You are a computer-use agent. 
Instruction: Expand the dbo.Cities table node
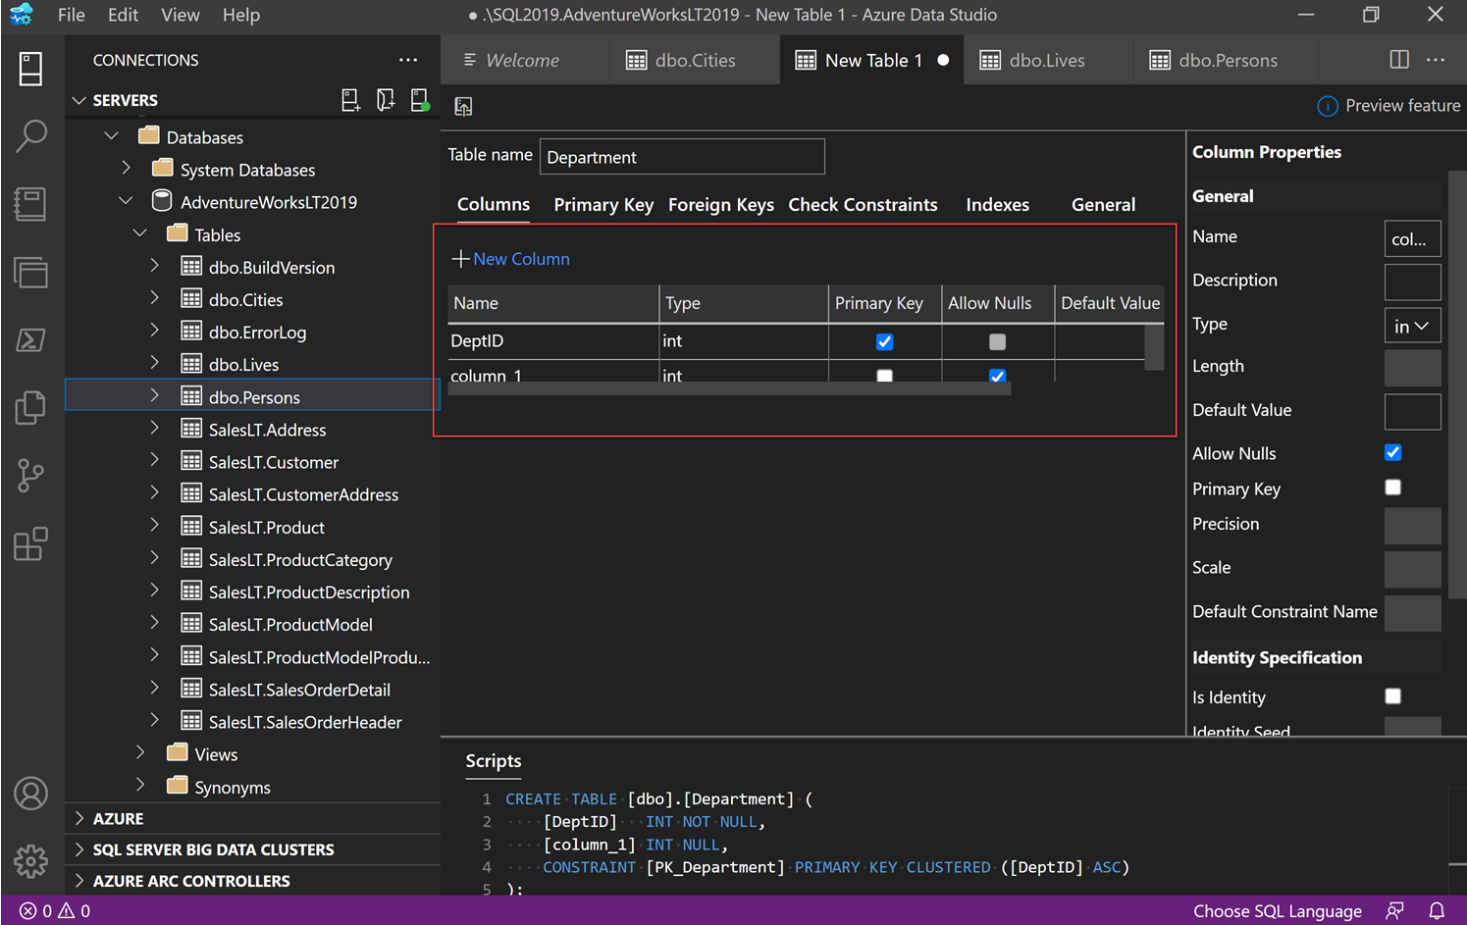point(154,298)
